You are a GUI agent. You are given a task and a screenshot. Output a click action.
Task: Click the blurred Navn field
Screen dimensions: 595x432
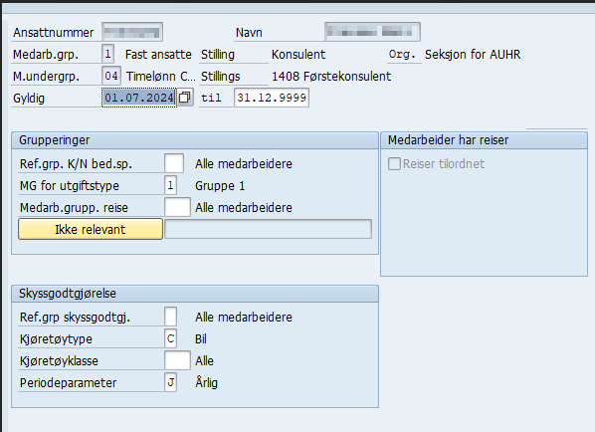pos(372,32)
